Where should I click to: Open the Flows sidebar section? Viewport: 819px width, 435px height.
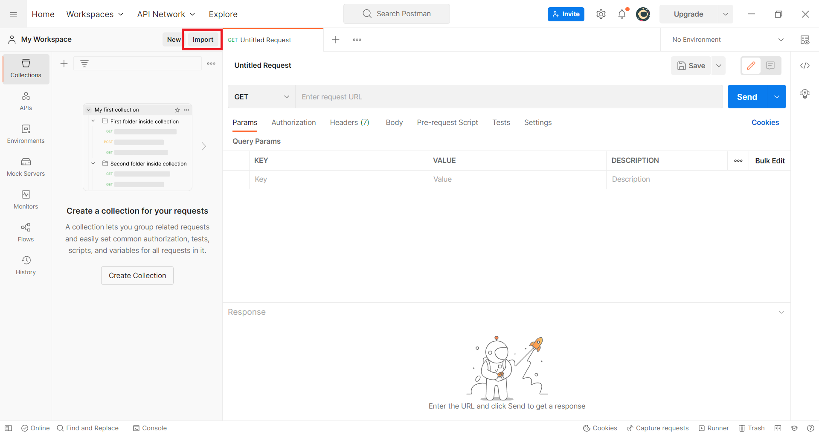point(26,232)
